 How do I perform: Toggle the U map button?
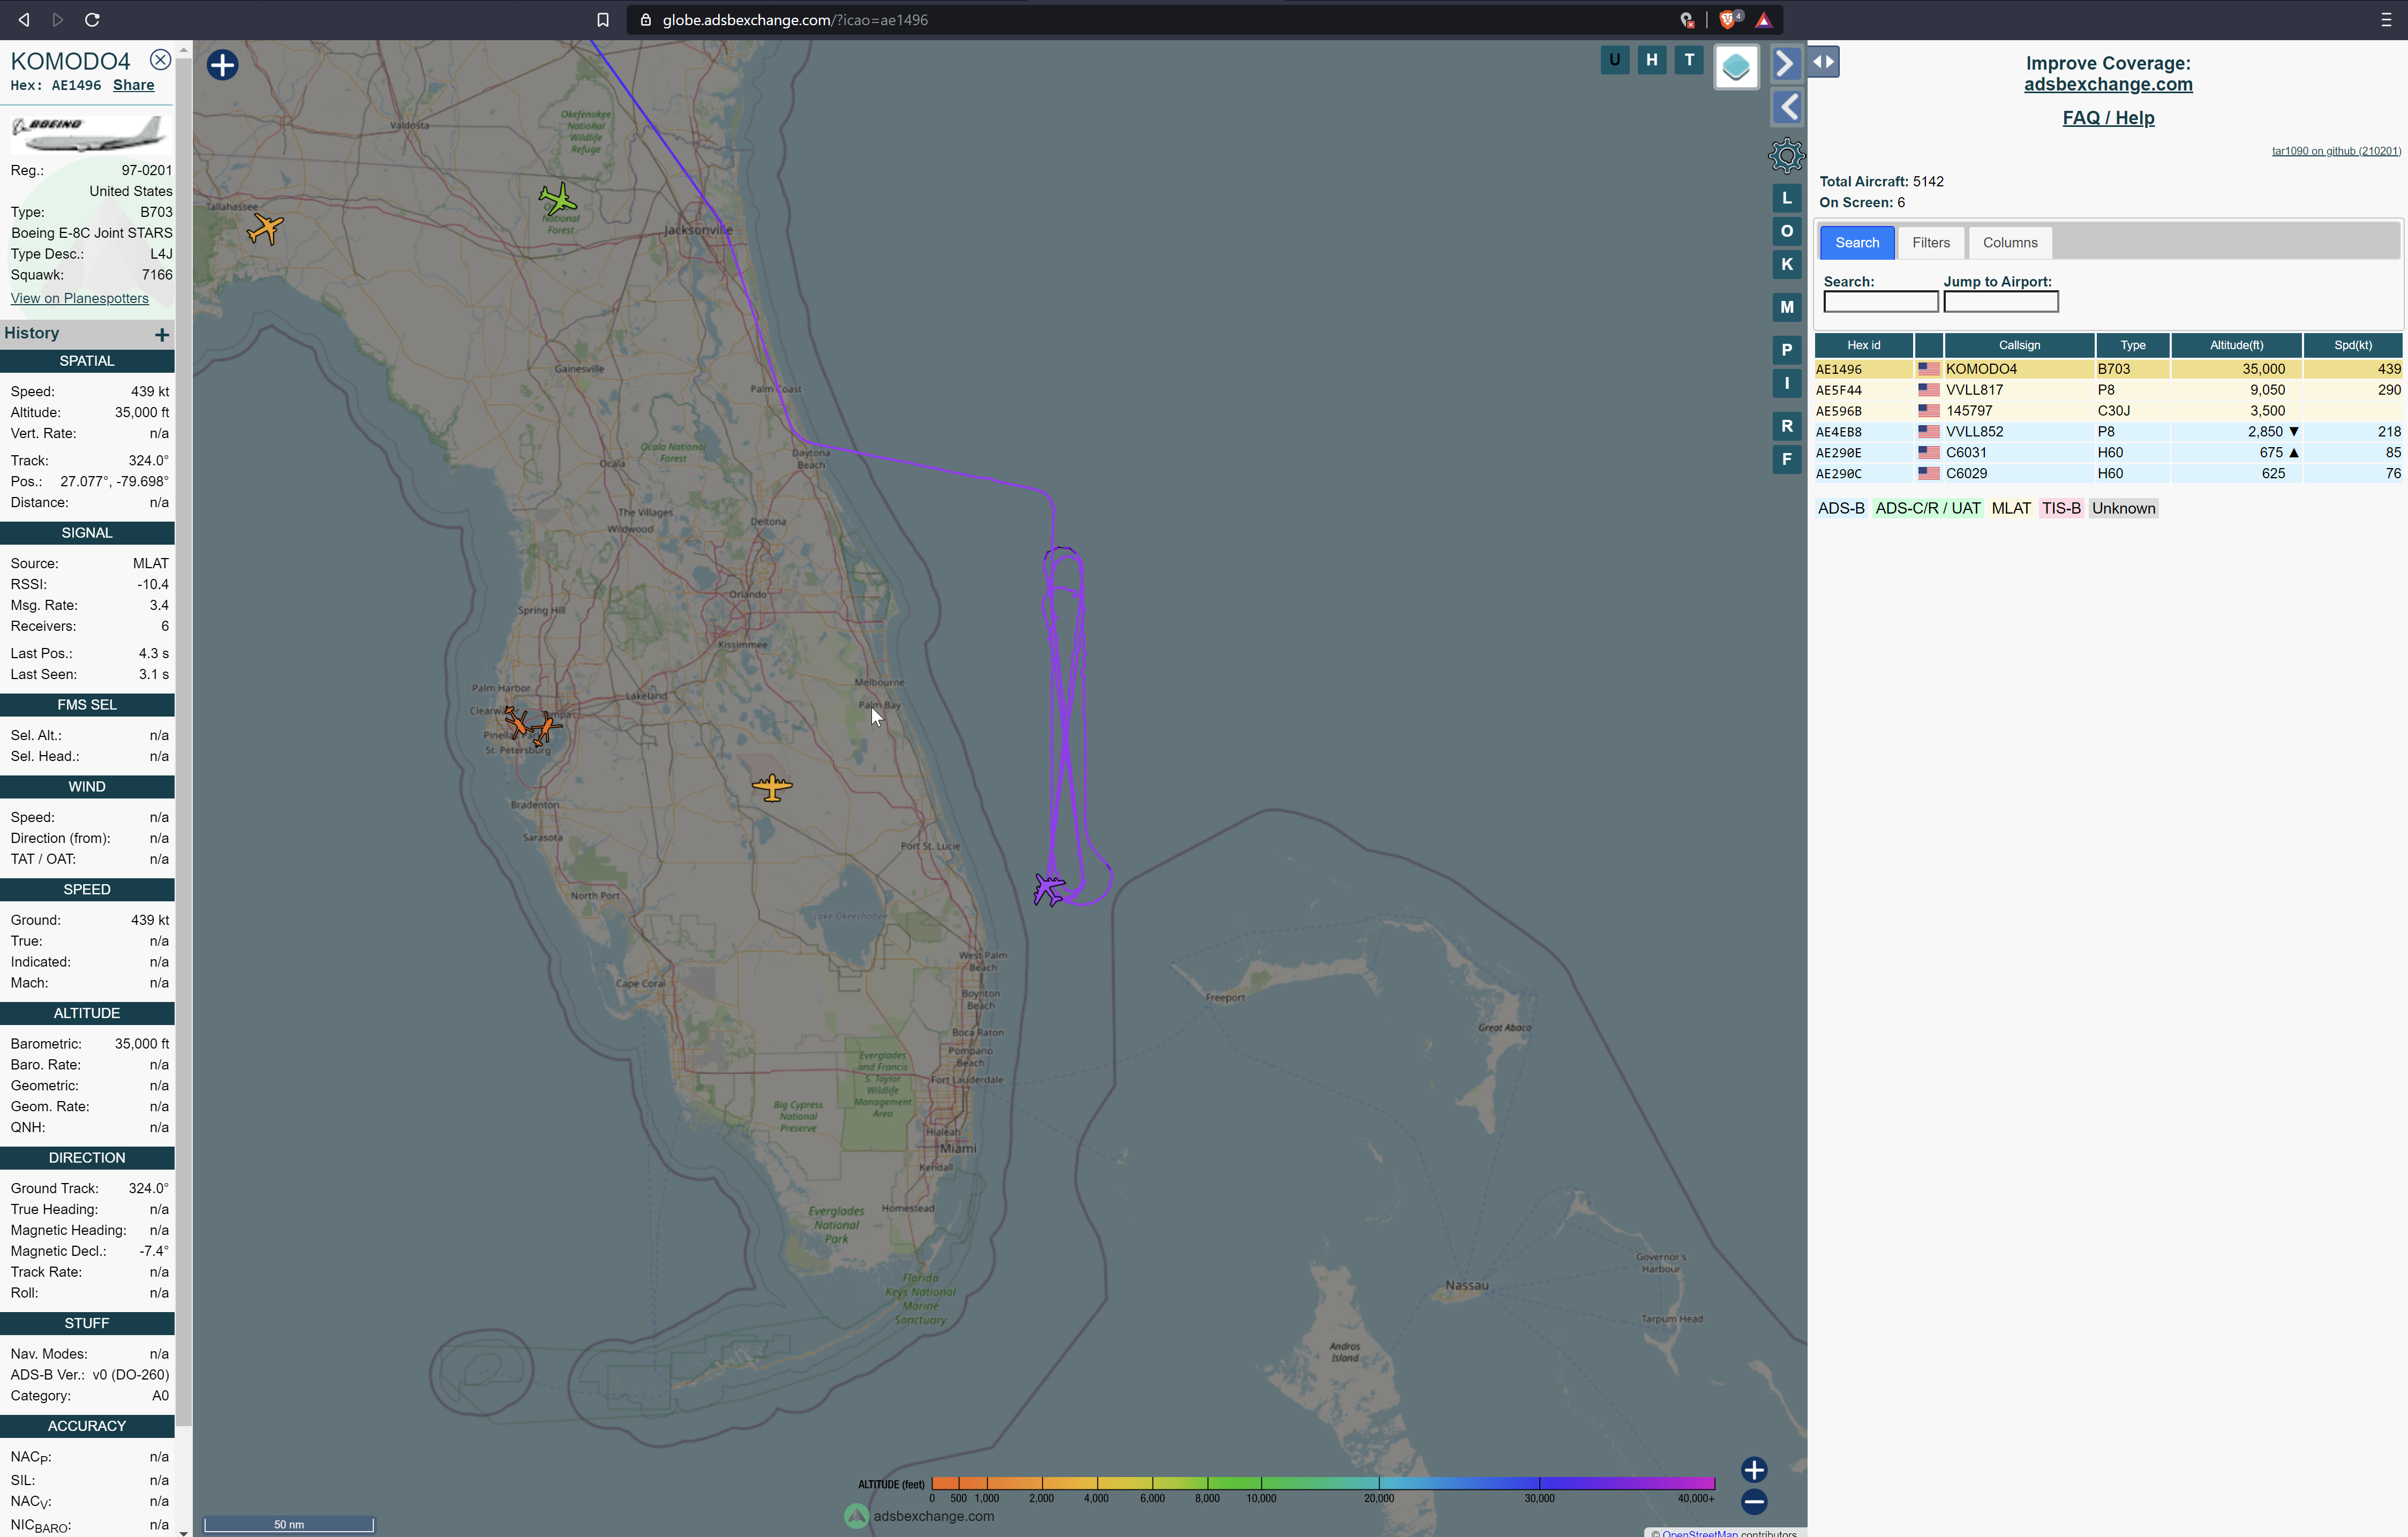tap(1614, 60)
